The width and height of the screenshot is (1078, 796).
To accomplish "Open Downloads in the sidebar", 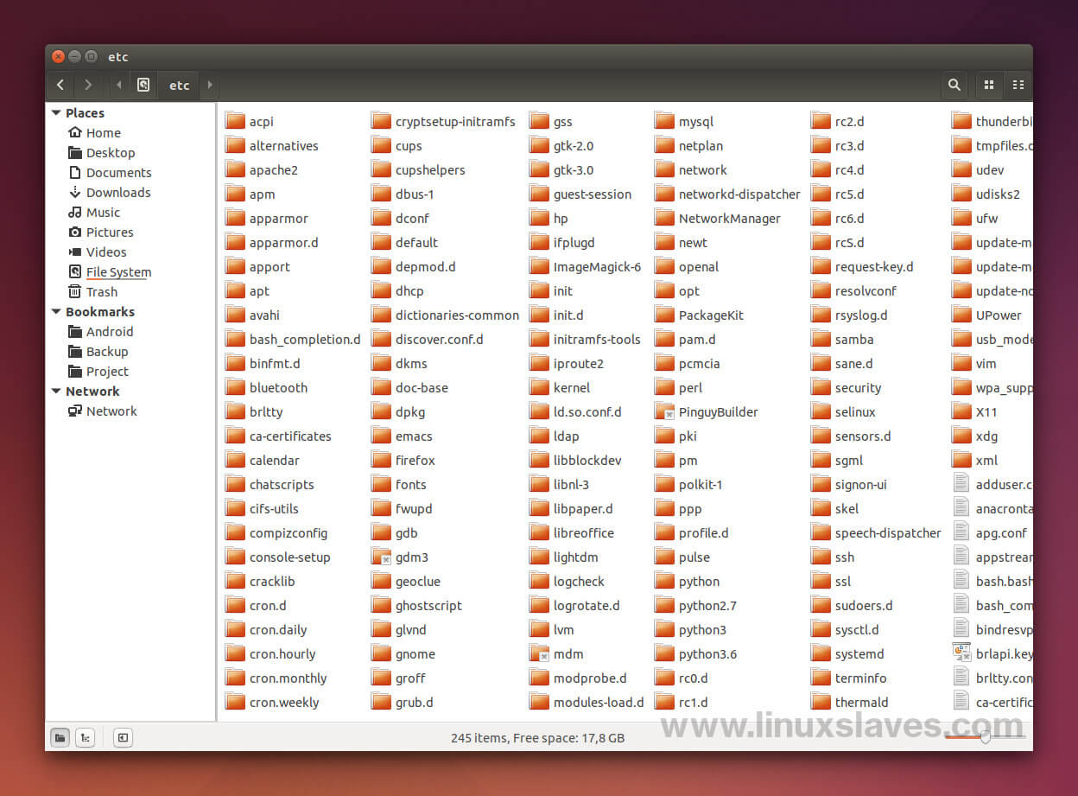I will click(117, 193).
